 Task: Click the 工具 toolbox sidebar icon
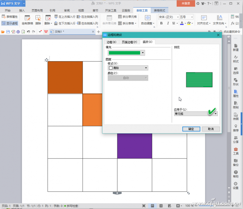pyautogui.click(x=236, y=151)
